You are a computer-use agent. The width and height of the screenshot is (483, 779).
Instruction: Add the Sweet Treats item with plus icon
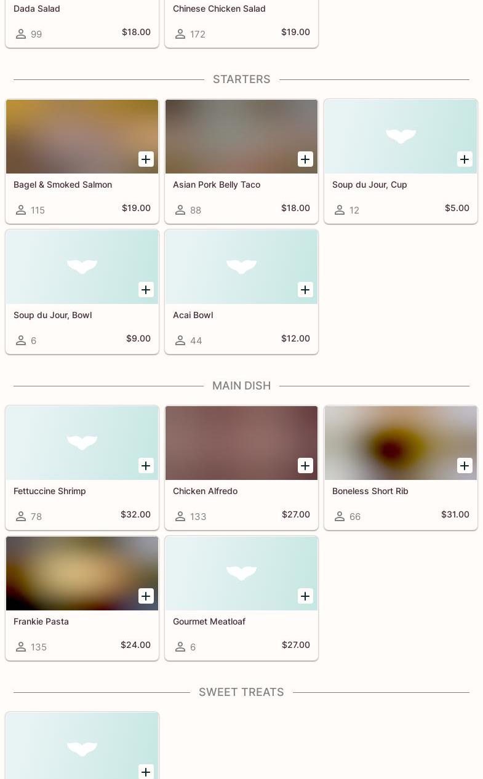click(146, 772)
